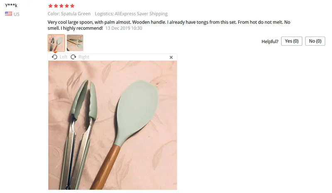Open the second review photo thumbnail
Screen dimensions: 332x193
[x=75, y=43]
